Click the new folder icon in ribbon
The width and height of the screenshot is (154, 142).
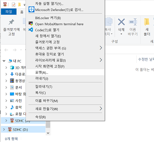tap(147, 22)
